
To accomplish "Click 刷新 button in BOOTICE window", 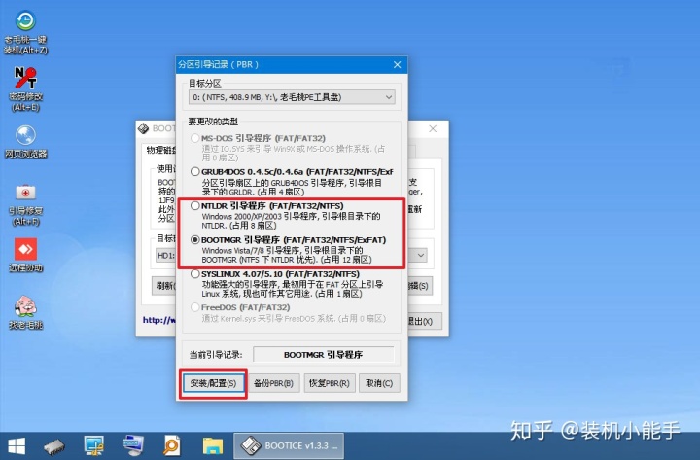I will coord(164,285).
